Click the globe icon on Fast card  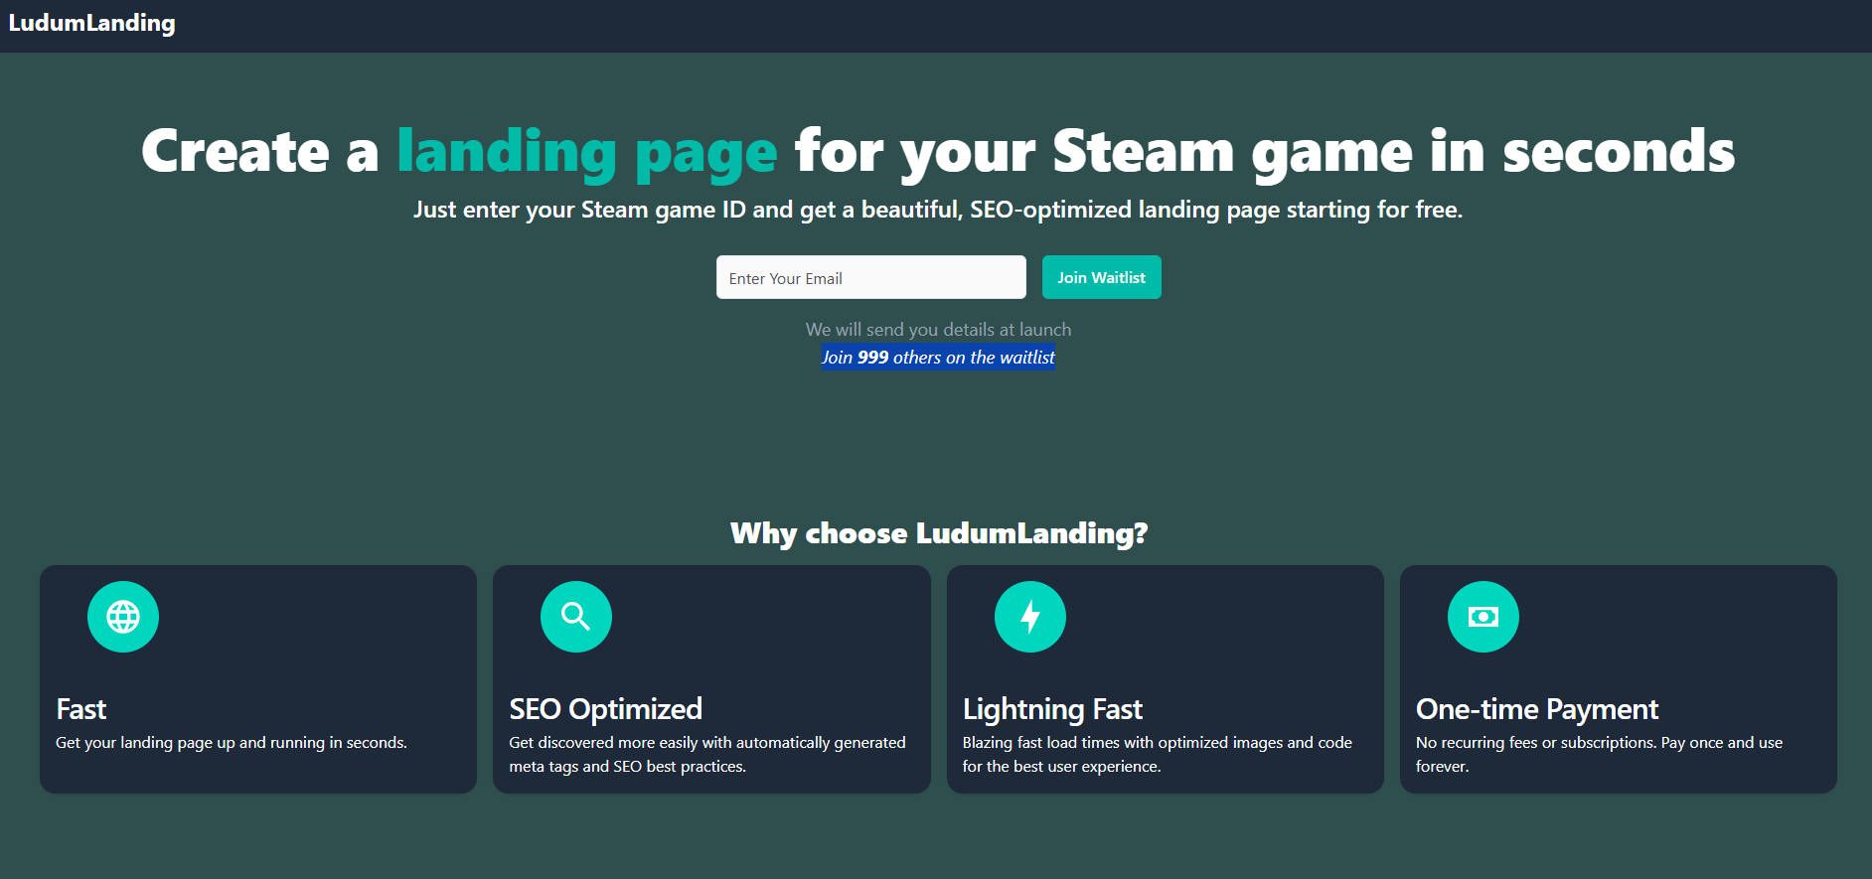(x=123, y=617)
